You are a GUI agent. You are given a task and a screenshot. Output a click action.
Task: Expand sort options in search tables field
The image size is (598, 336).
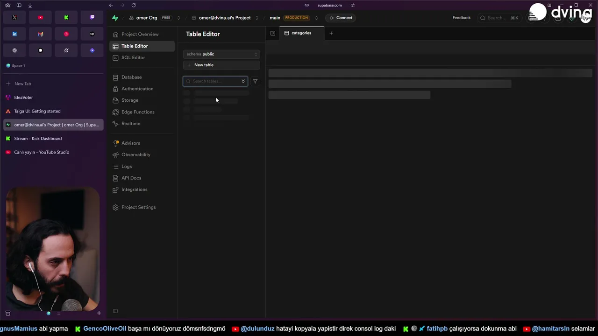click(243, 81)
